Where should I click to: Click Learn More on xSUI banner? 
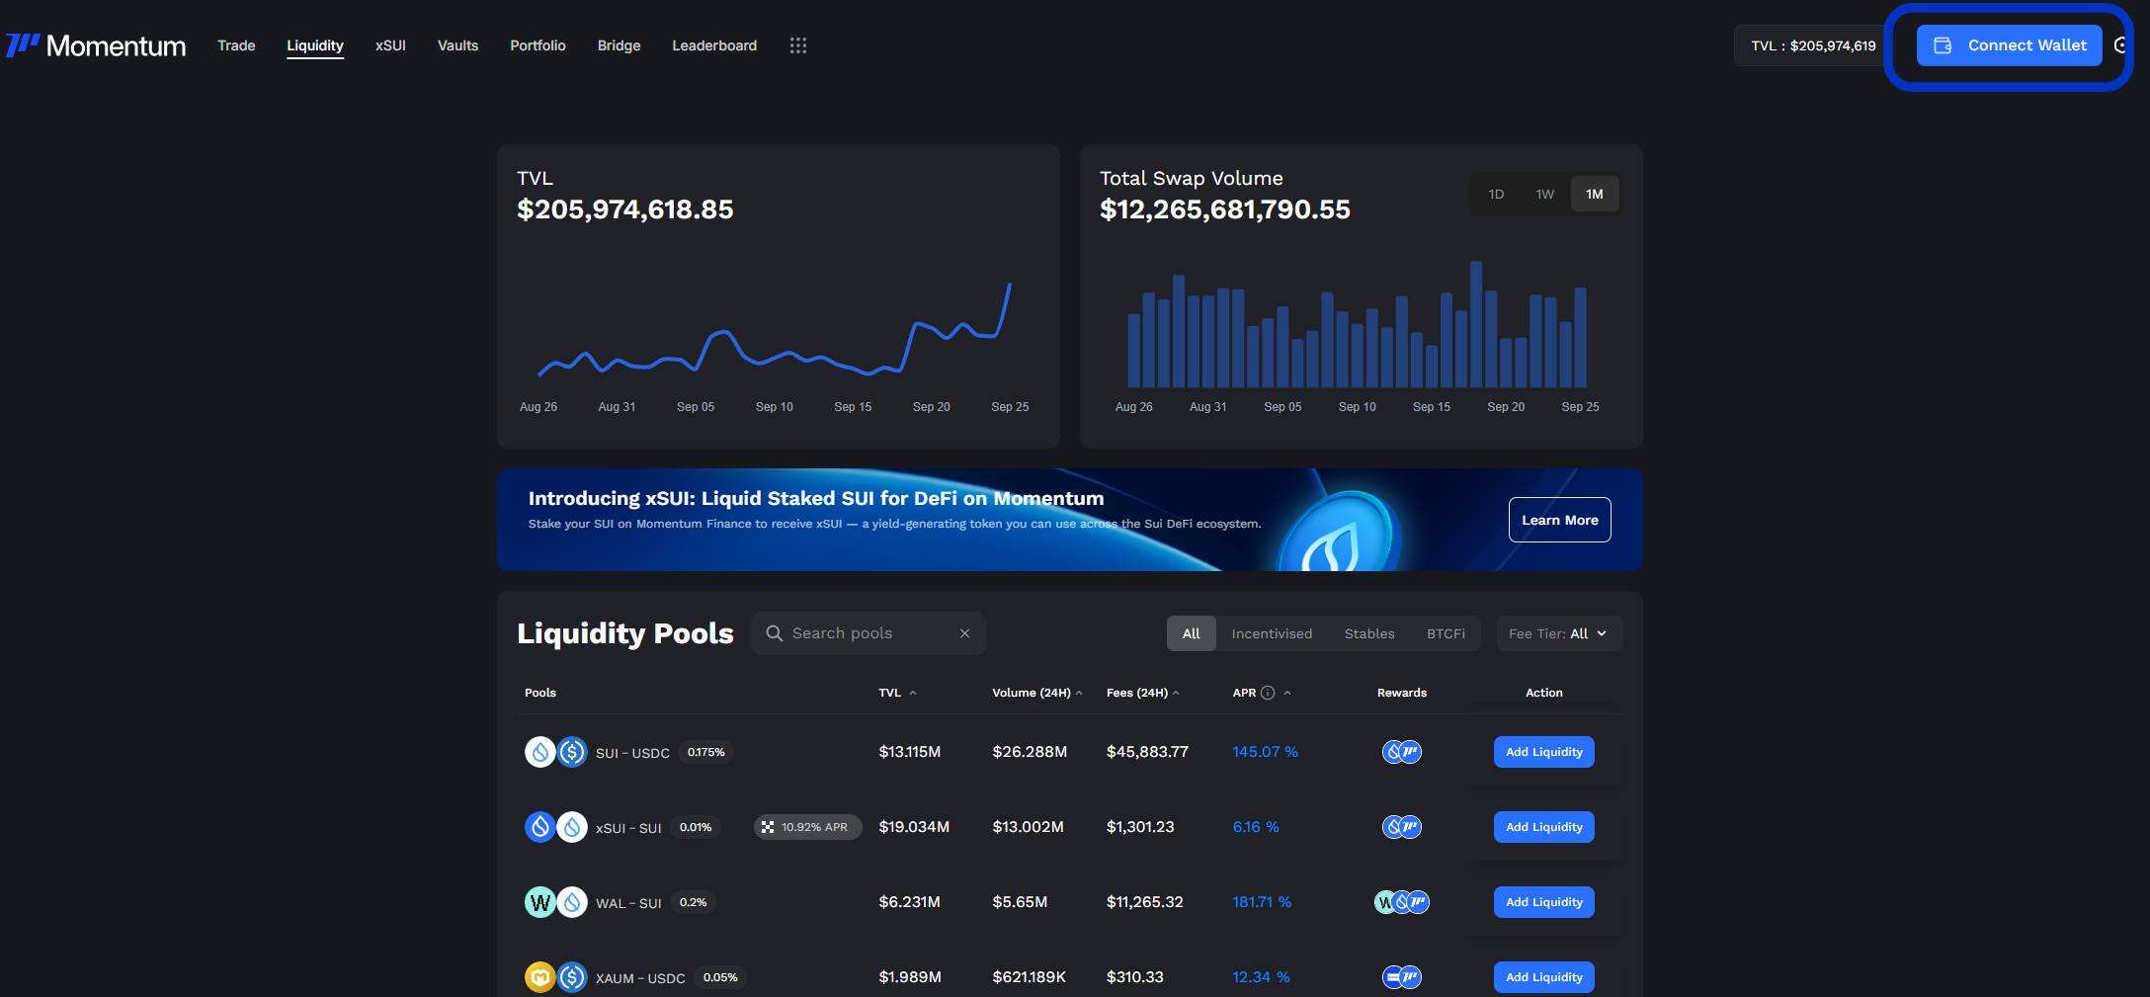pos(1559,520)
